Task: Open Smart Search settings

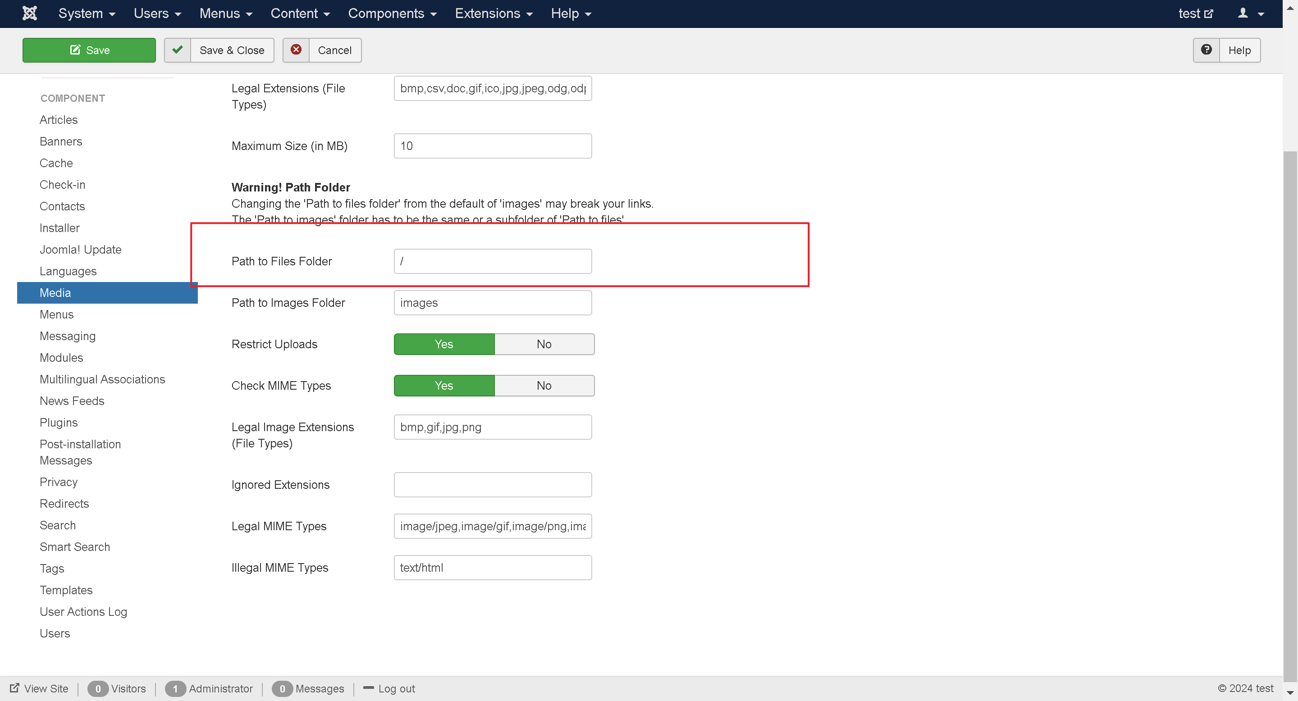Action: 74,547
